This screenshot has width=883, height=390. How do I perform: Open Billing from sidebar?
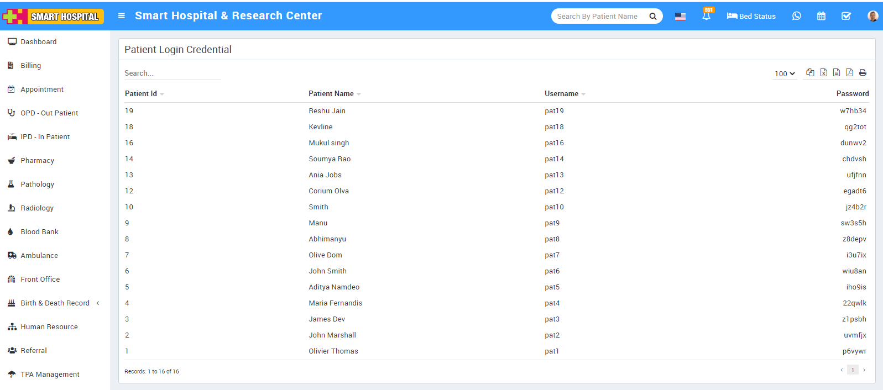(31, 66)
